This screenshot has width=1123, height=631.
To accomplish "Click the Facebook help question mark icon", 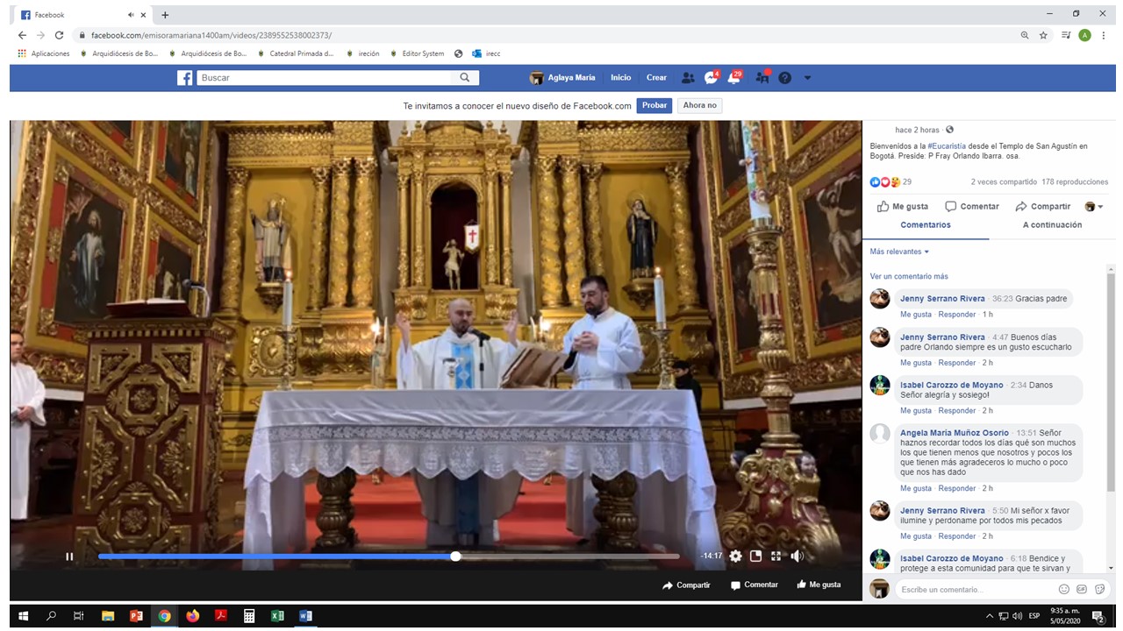I will (x=785, y=78).
